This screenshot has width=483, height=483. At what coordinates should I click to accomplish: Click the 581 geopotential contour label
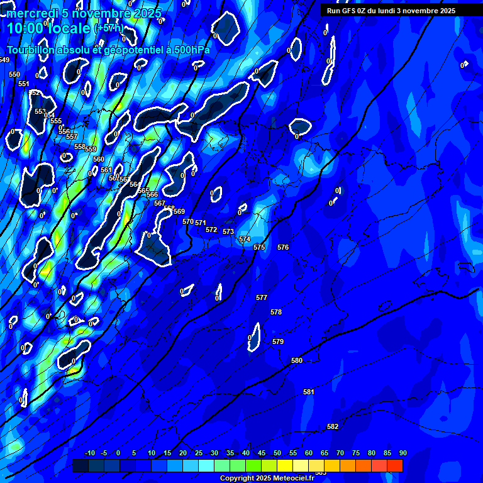pyautogui.click(x=309, y=392)
